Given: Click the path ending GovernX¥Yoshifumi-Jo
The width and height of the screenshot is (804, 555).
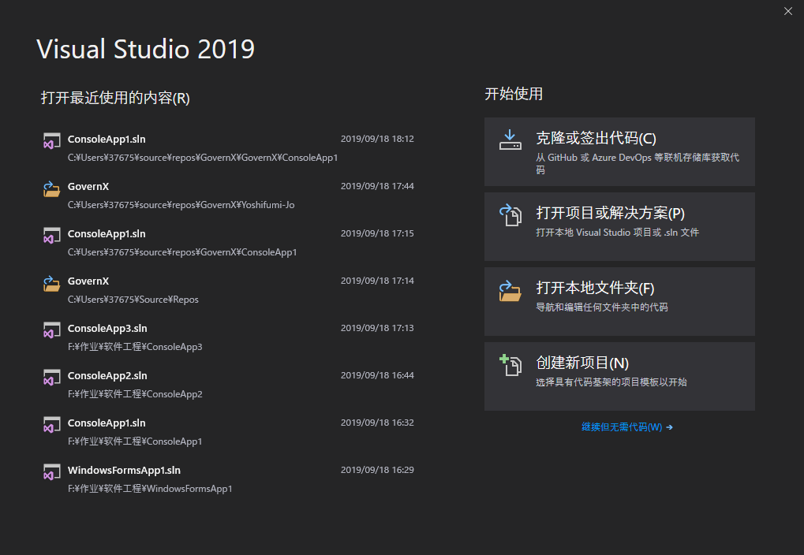Looking at the screenshot, I should point(181,204).
